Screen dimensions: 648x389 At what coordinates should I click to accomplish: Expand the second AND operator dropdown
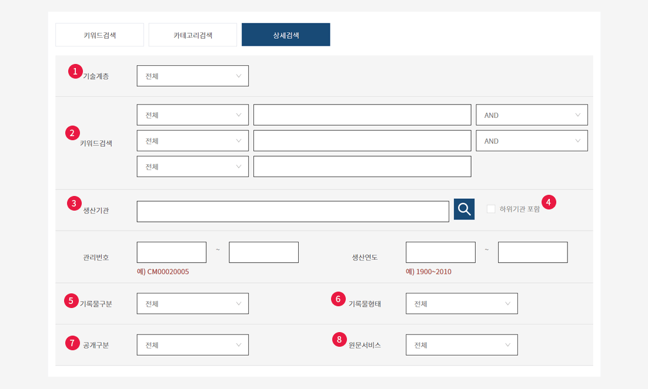tap(532, 141)
